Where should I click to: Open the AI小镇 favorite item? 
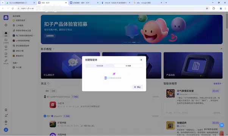[17, 67]
